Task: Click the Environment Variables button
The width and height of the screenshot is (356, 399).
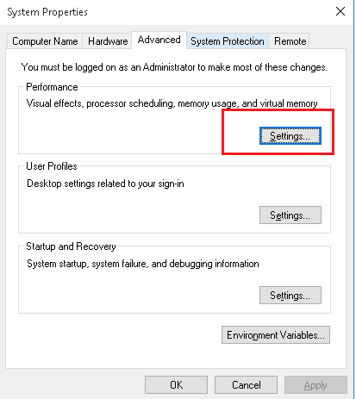Action: pos(276,335)
